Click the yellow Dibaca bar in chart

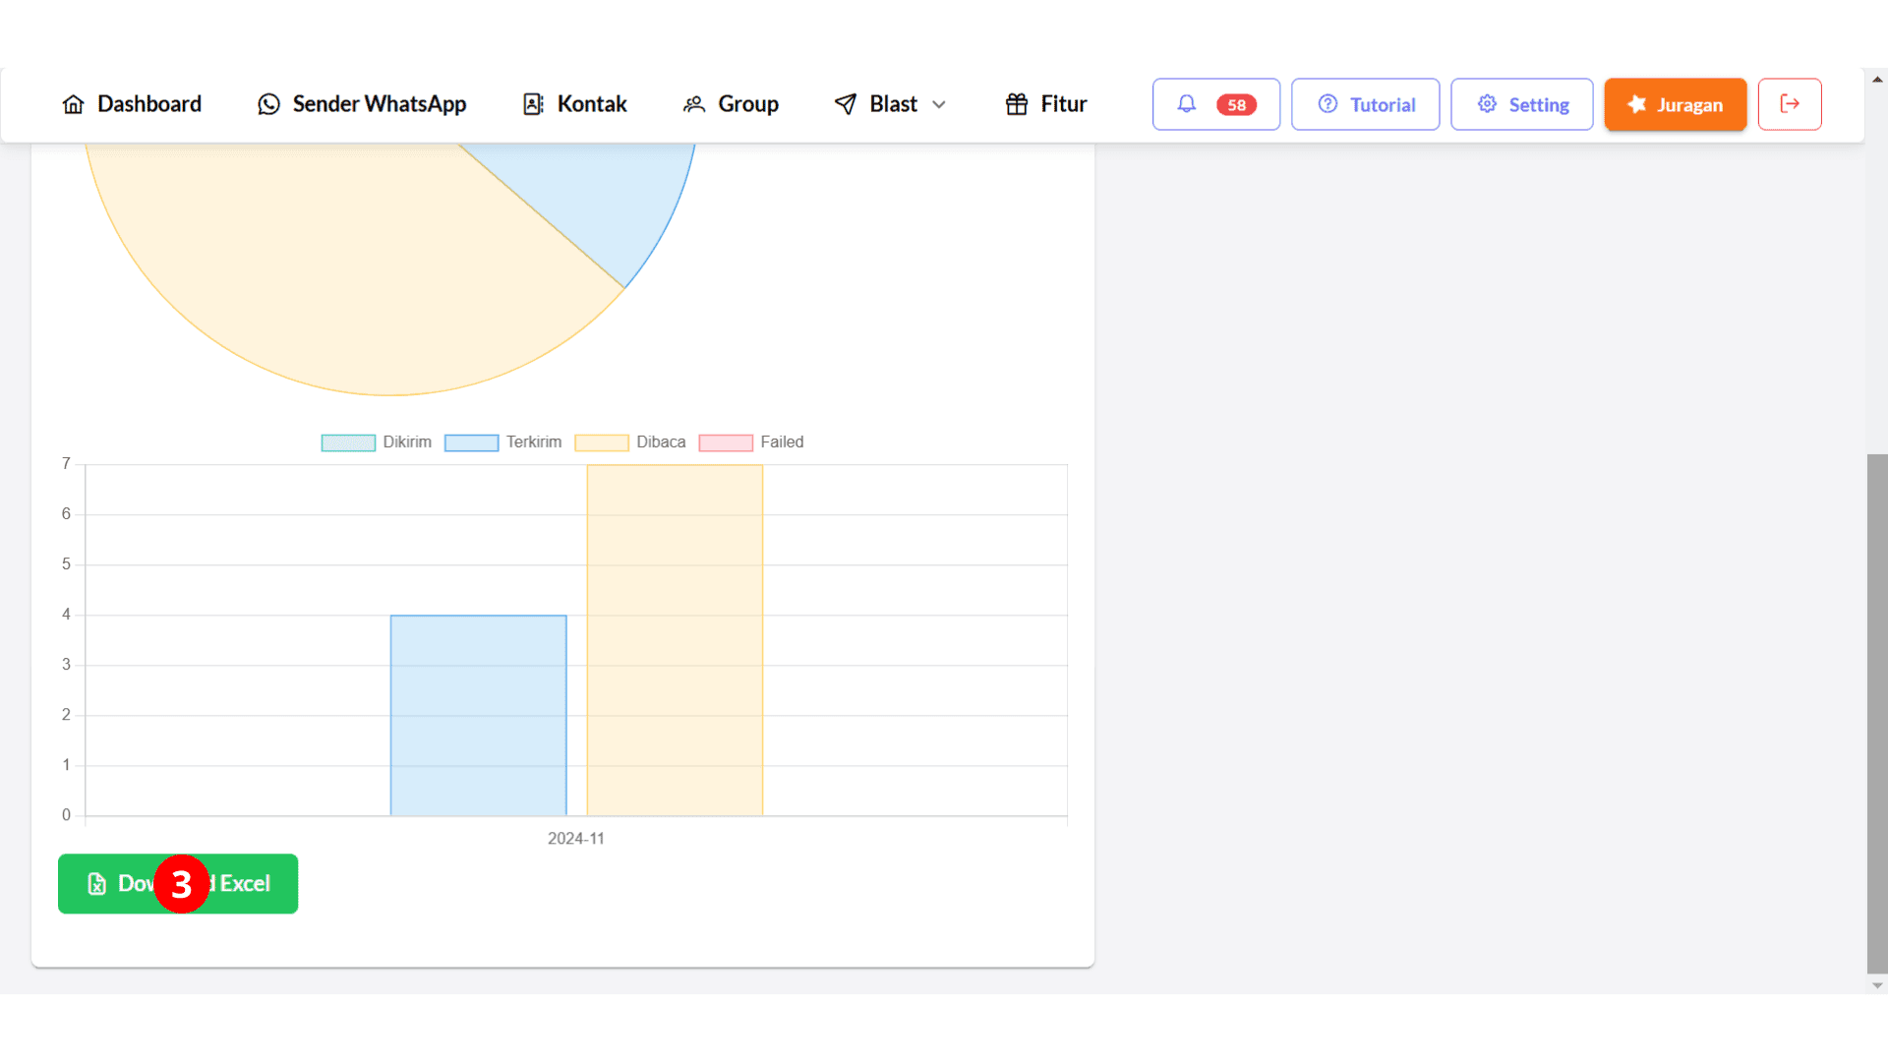point(675,640)
